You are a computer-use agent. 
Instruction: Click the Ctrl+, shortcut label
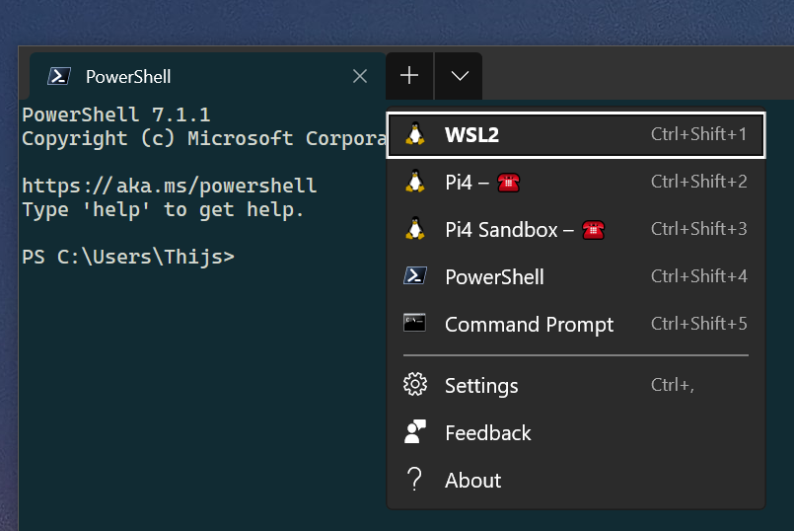(x=673, y=385)
